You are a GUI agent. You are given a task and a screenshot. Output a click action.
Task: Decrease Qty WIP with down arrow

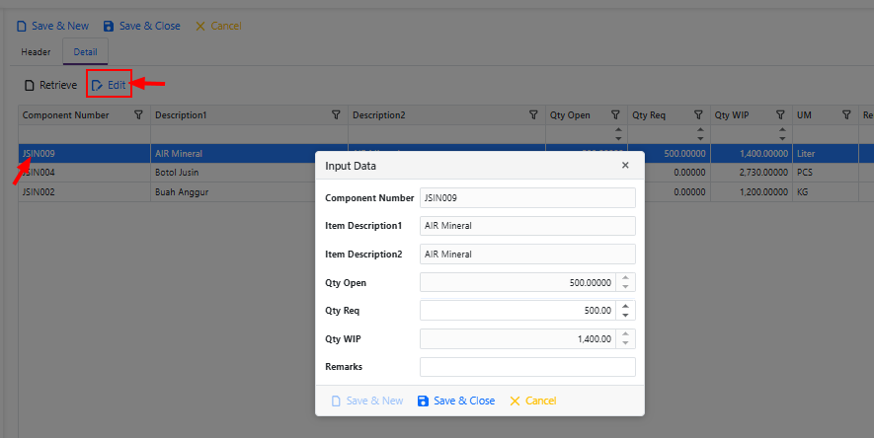[x=625, y=344]
